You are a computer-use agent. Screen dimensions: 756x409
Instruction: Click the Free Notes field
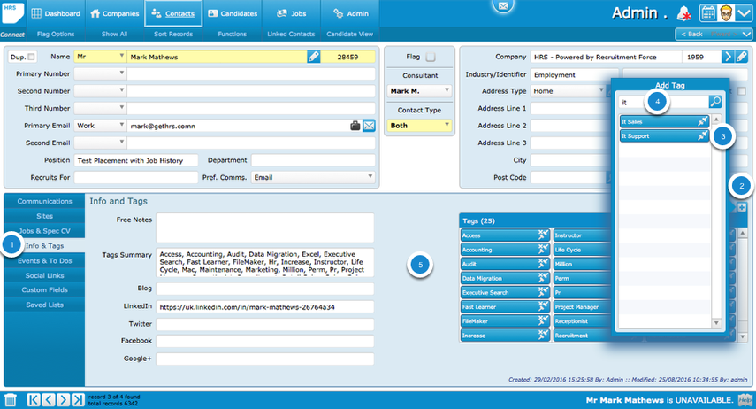pos(264,228)
